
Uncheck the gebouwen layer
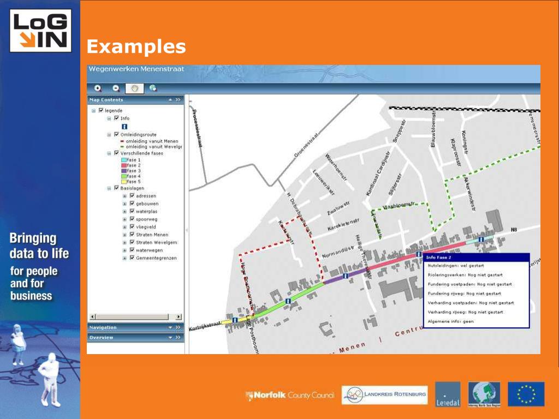click(x=132, y=203)
